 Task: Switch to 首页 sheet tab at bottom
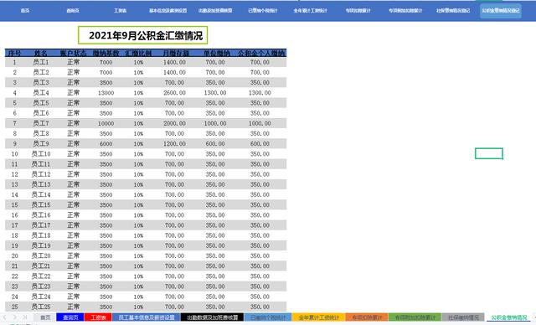(45, 317)
